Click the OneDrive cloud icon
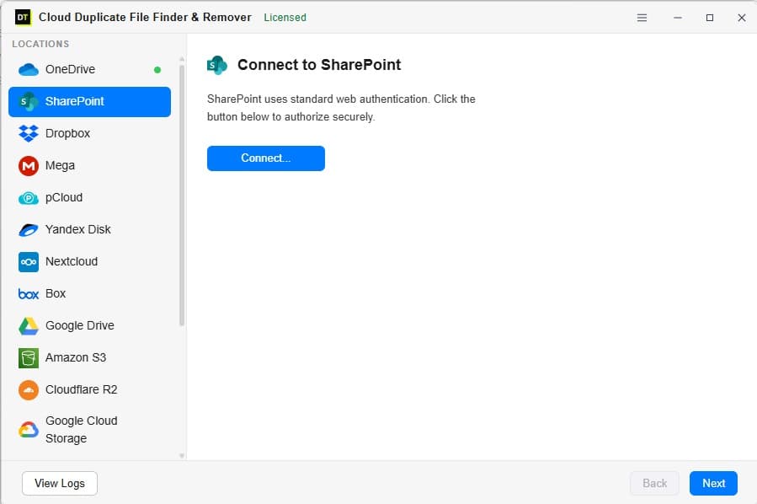This screenshot has width=757, height=504. pos(29,70)
